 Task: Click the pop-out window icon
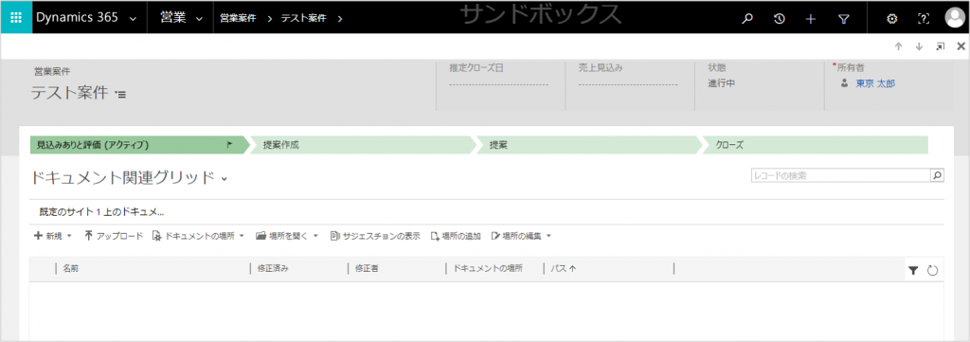point(941,46)
